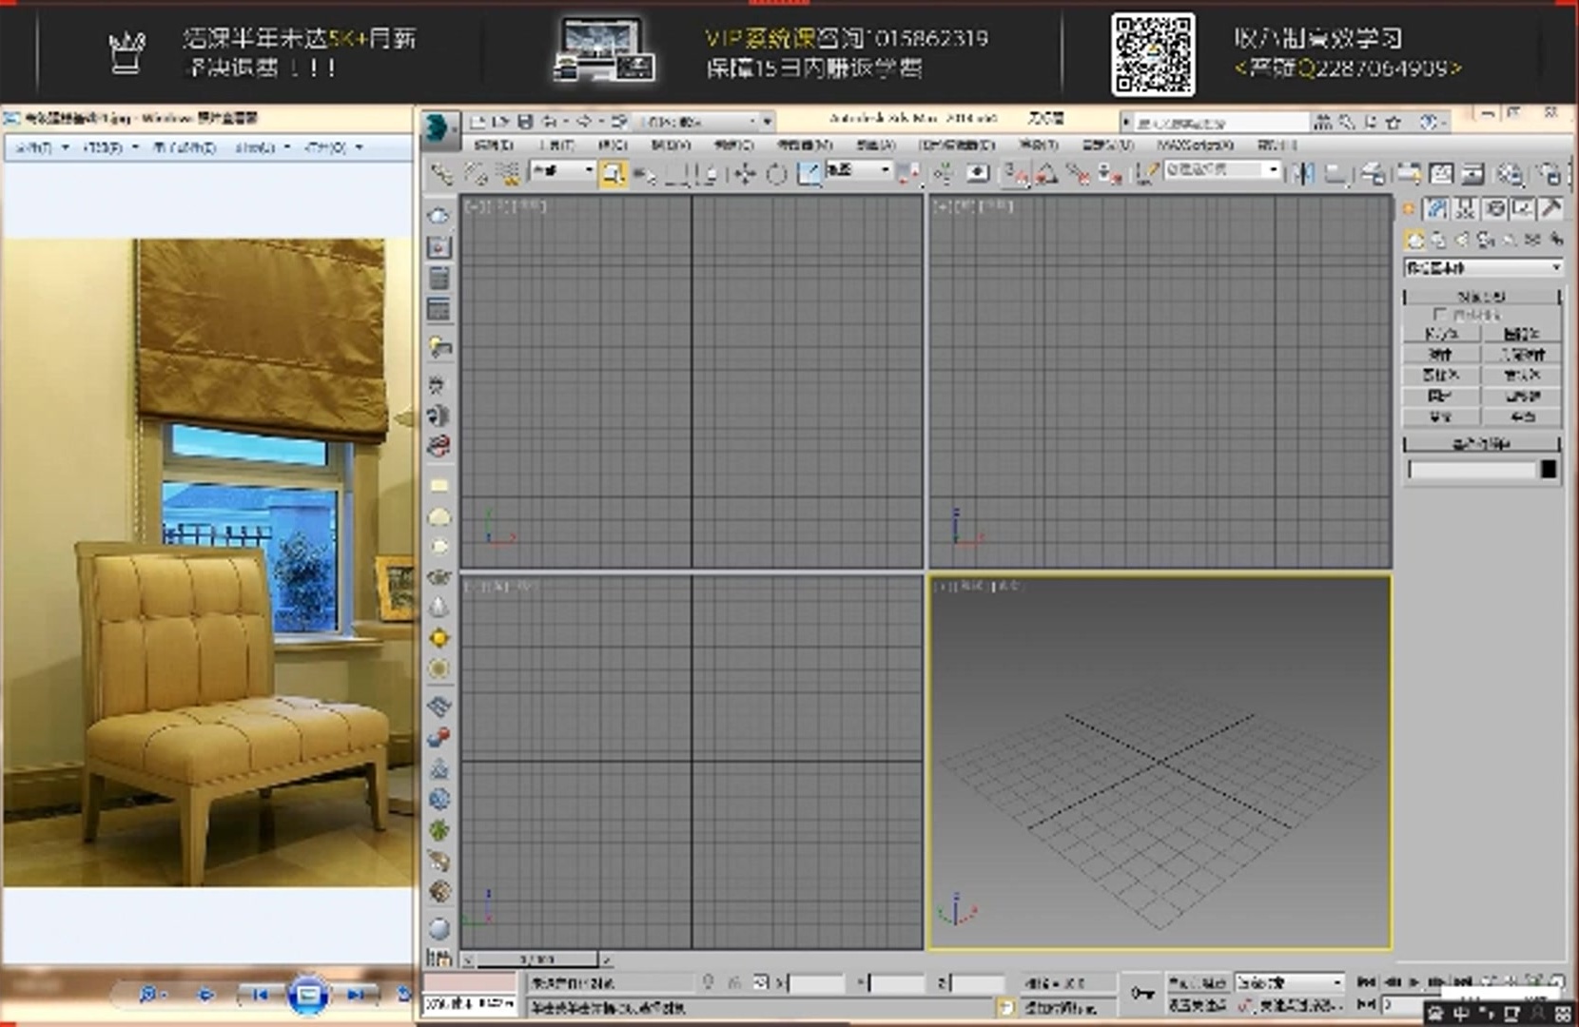This screenshot has width=1579, height=1027.
Task: Toggle Percent Snap
Action: tap(1078, 173)
